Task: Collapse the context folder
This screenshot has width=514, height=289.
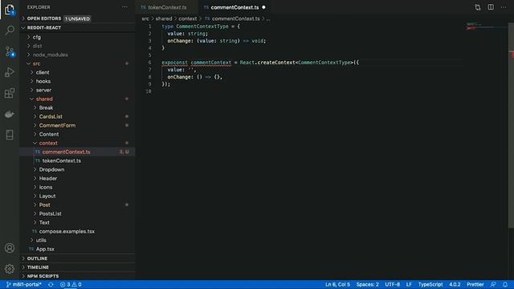Action: click(48, 143)
